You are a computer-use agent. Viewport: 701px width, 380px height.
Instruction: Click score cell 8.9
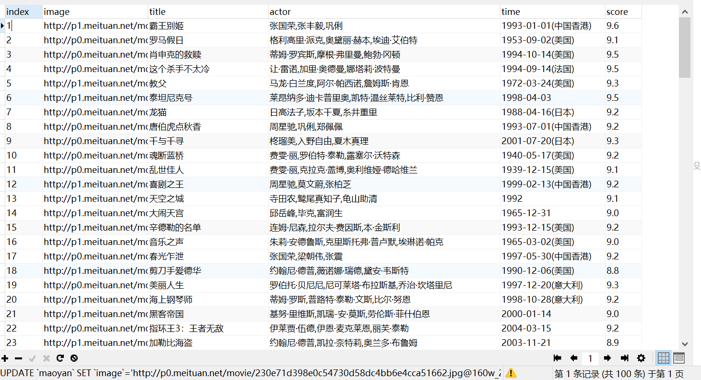click(623, 343)
